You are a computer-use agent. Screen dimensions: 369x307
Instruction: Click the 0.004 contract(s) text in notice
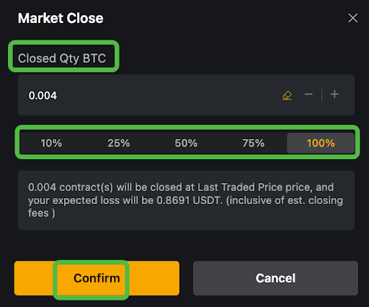click(71, 187)
